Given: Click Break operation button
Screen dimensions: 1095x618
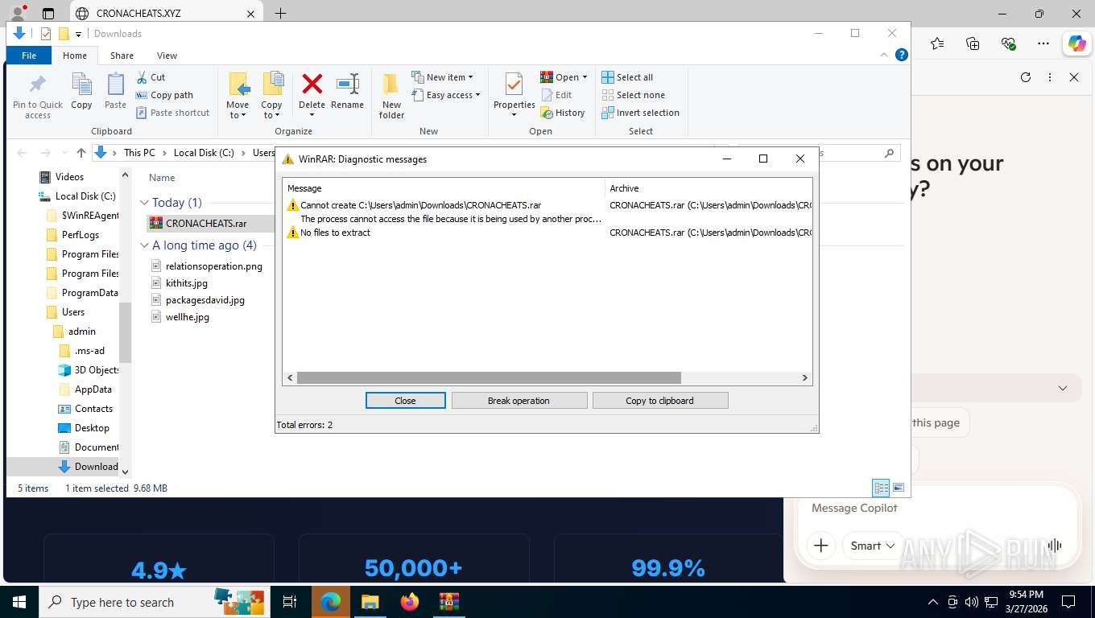Looking at the screenshot, I should click(519, 401).
